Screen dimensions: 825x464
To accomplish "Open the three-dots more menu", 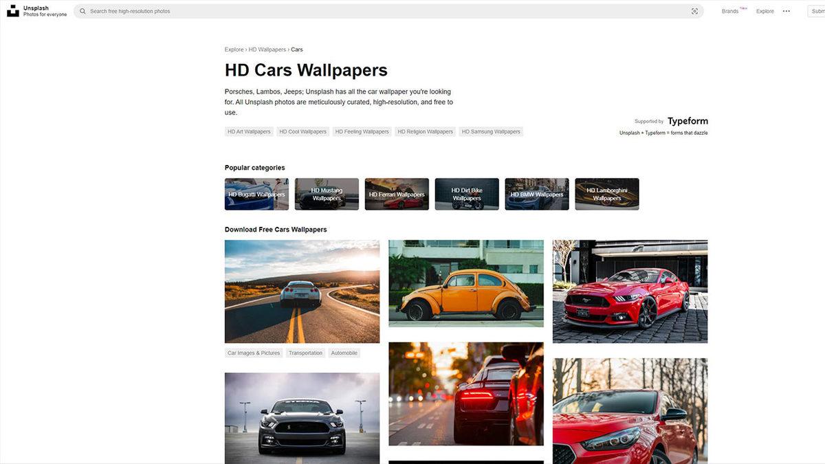I will click(786, 11).
